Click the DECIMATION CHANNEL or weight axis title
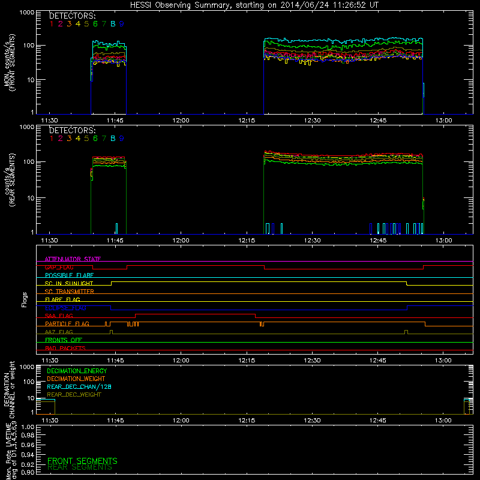This screenshot has width=480, height=480. point(10,389)
